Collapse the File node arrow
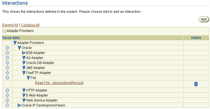The image size is (210, 109). (x=28, y=78)
